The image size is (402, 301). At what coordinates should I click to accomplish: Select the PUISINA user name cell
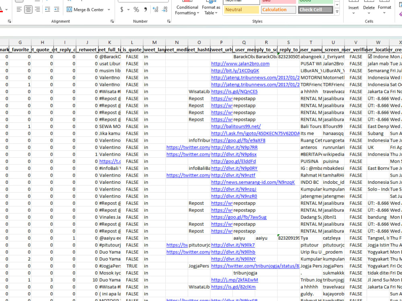click(x=311, y=161)
